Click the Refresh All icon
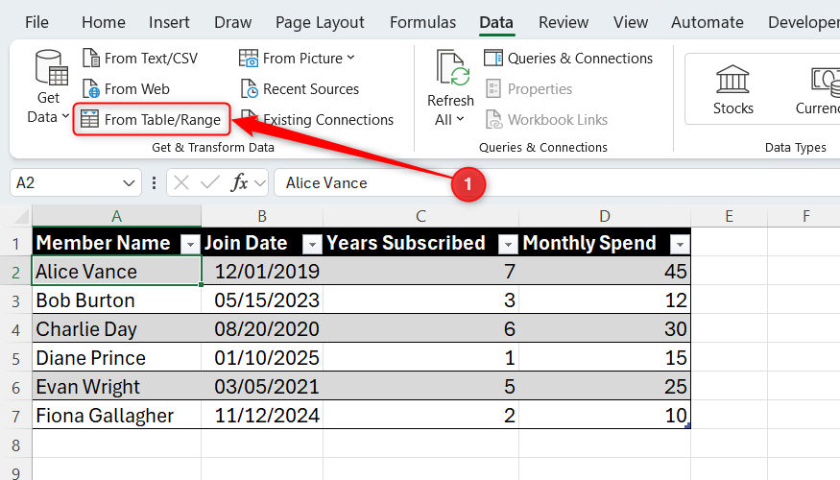This screenshot has height=480, width=840. (453, 68)
